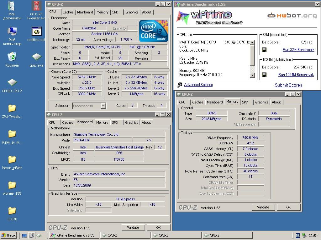
Task: Open Mainboard tab in Memory CPU-Z window
Action: pos(215,102)
